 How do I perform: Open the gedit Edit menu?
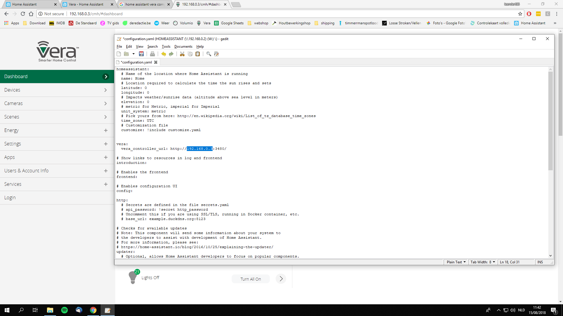129,47
